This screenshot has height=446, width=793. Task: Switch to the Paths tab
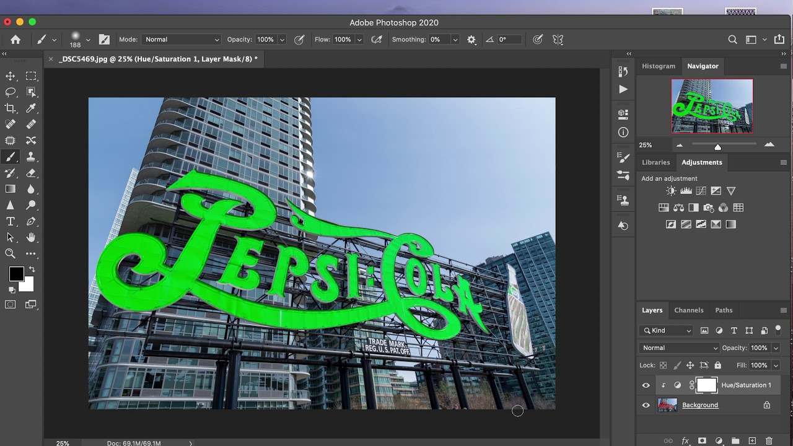[x=724, y=310]
